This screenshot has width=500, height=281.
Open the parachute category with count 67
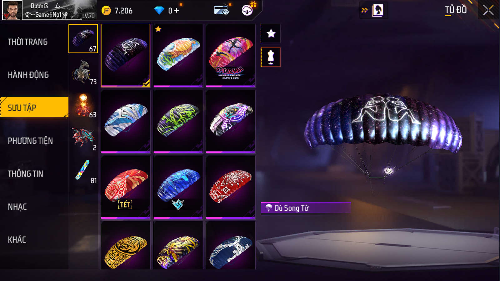83,39
